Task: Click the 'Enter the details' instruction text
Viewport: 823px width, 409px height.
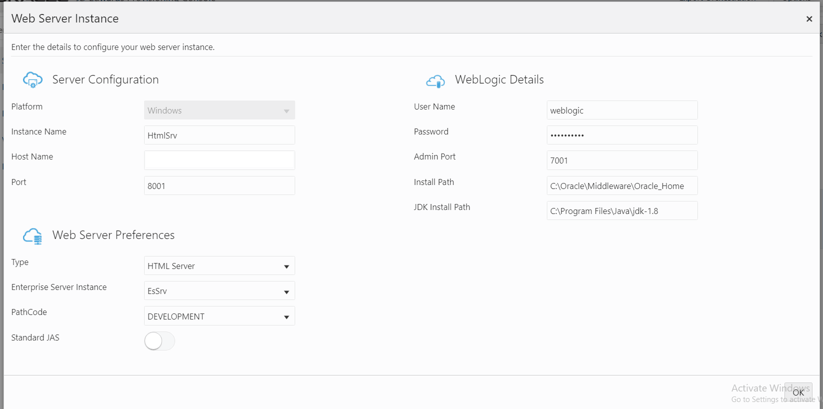Action: [113, 47]
